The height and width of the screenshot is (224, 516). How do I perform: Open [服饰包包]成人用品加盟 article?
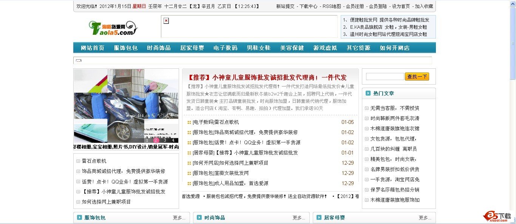point(230,183)
